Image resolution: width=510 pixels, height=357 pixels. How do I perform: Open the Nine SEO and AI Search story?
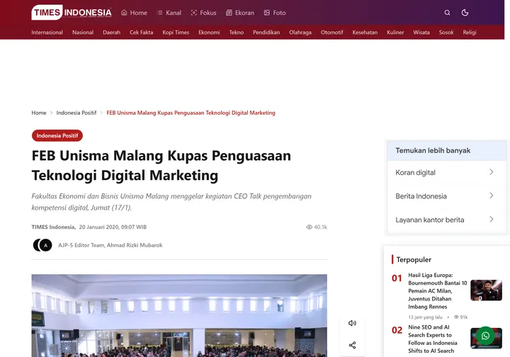click(x=433, y=339)
